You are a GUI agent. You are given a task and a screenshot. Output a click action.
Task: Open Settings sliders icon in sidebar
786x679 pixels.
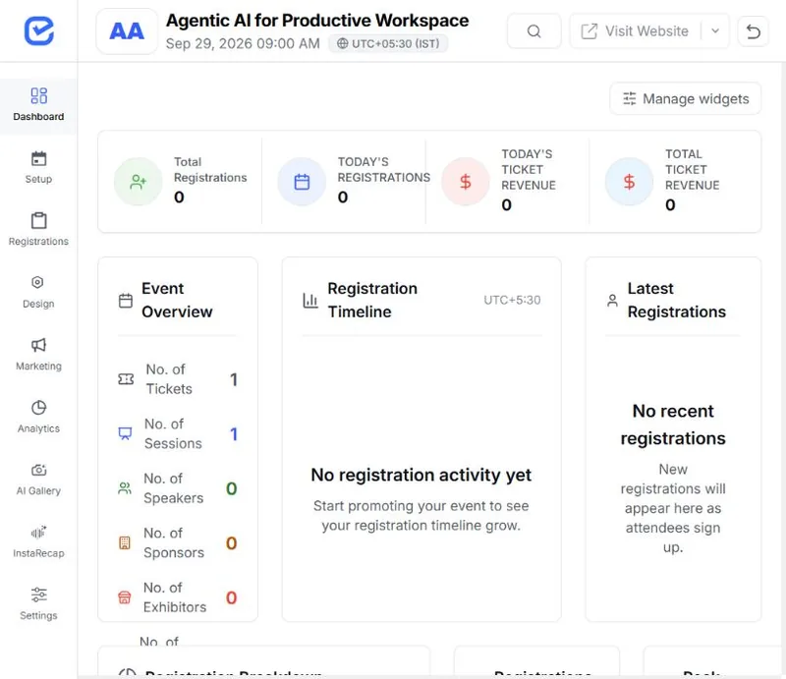38,594
